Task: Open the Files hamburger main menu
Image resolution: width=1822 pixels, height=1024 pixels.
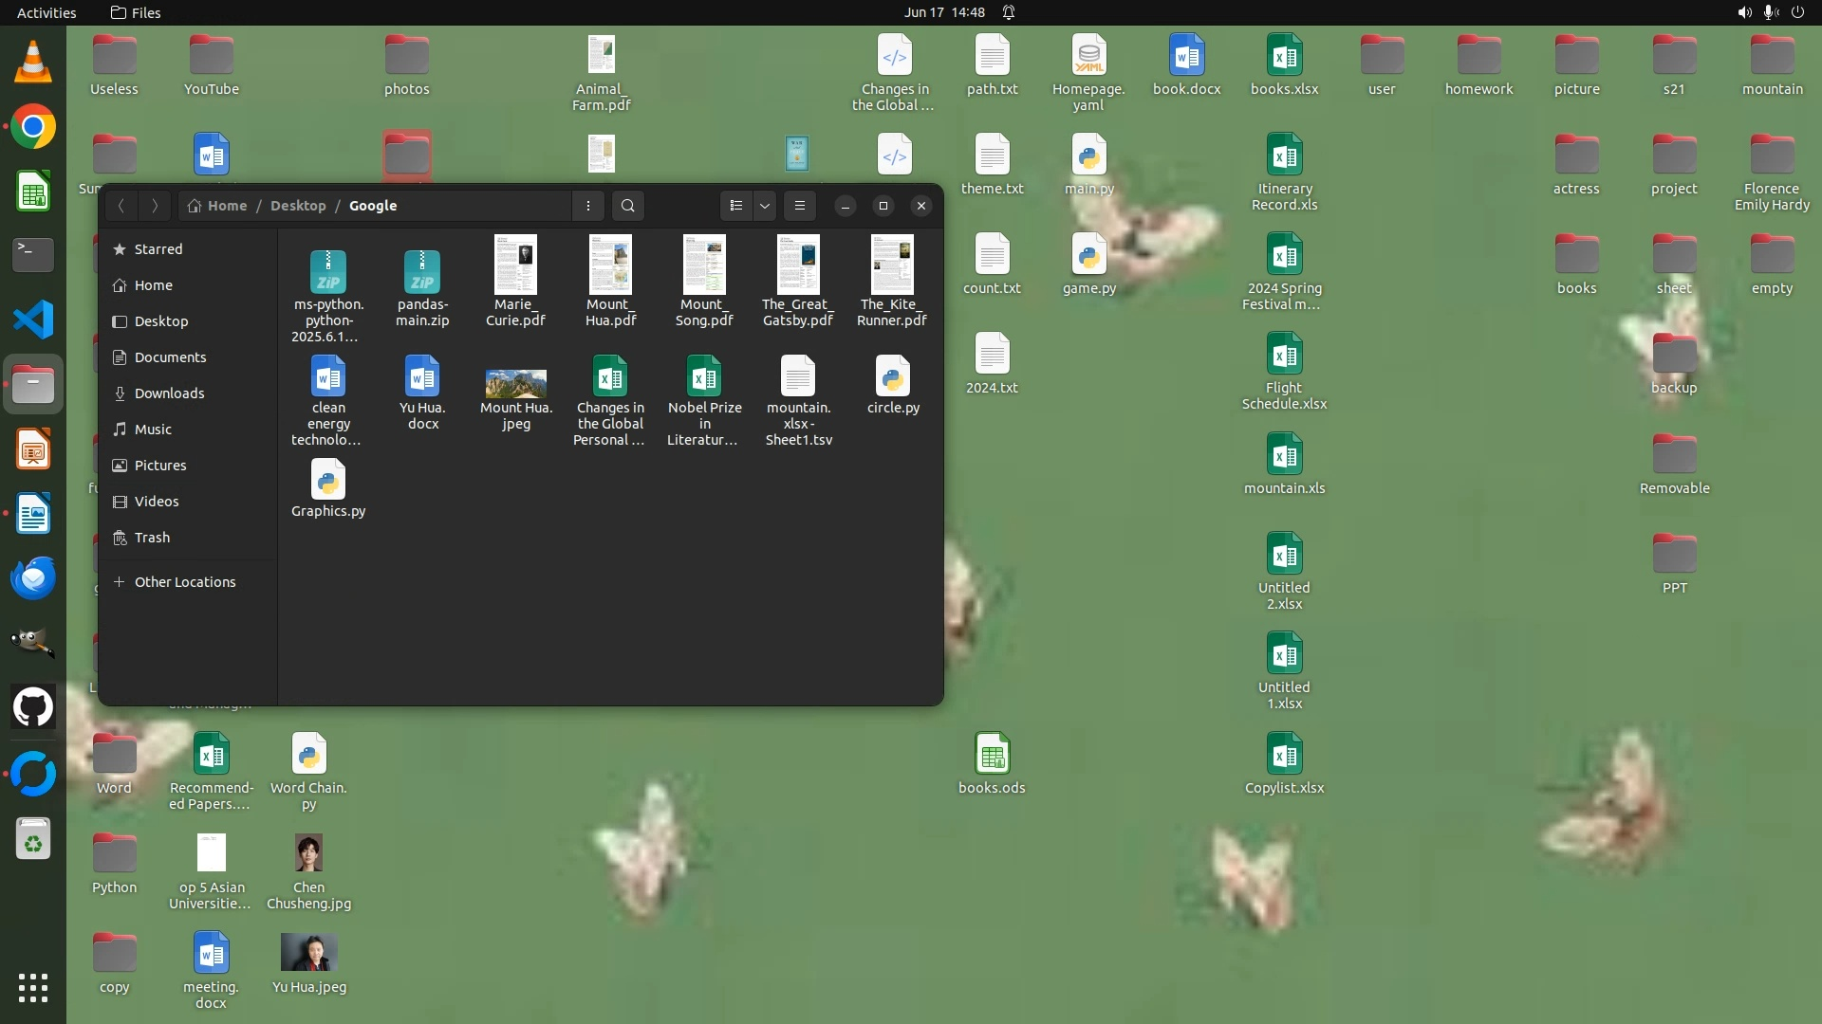Action: tap(800, 206)
